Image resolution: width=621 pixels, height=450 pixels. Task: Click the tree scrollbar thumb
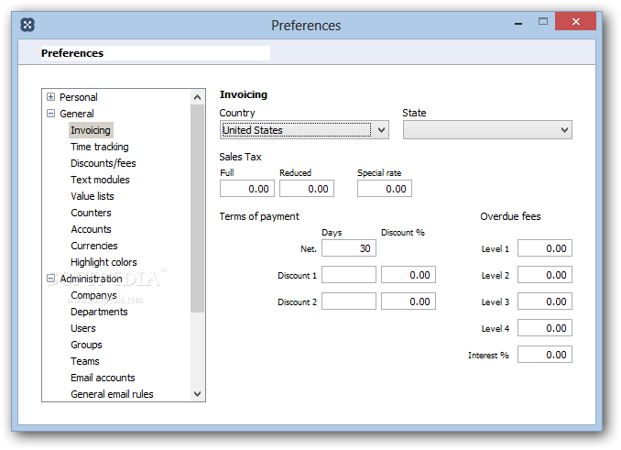point(197,209)
